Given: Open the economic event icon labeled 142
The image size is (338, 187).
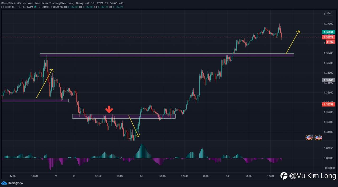Looking at the screenshot, I should pyautogui.click(x=309, y=137).
